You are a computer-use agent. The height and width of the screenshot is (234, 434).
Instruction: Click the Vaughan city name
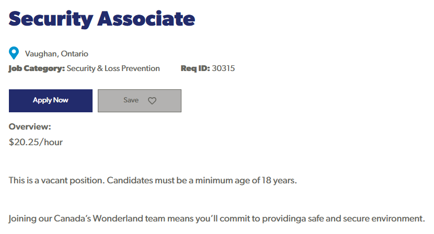click(41, 53)
